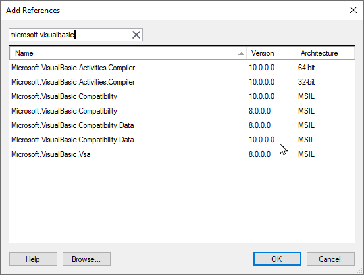
Task: Sort list by Version column header
Action: pos(271,53)
